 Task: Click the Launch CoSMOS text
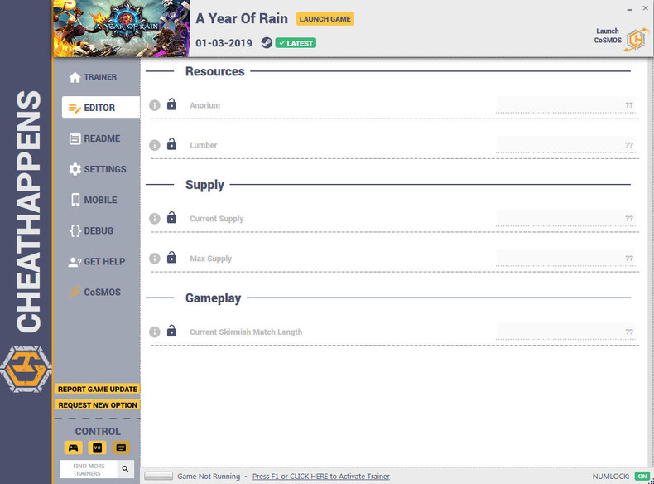click(x=608, y=36)
